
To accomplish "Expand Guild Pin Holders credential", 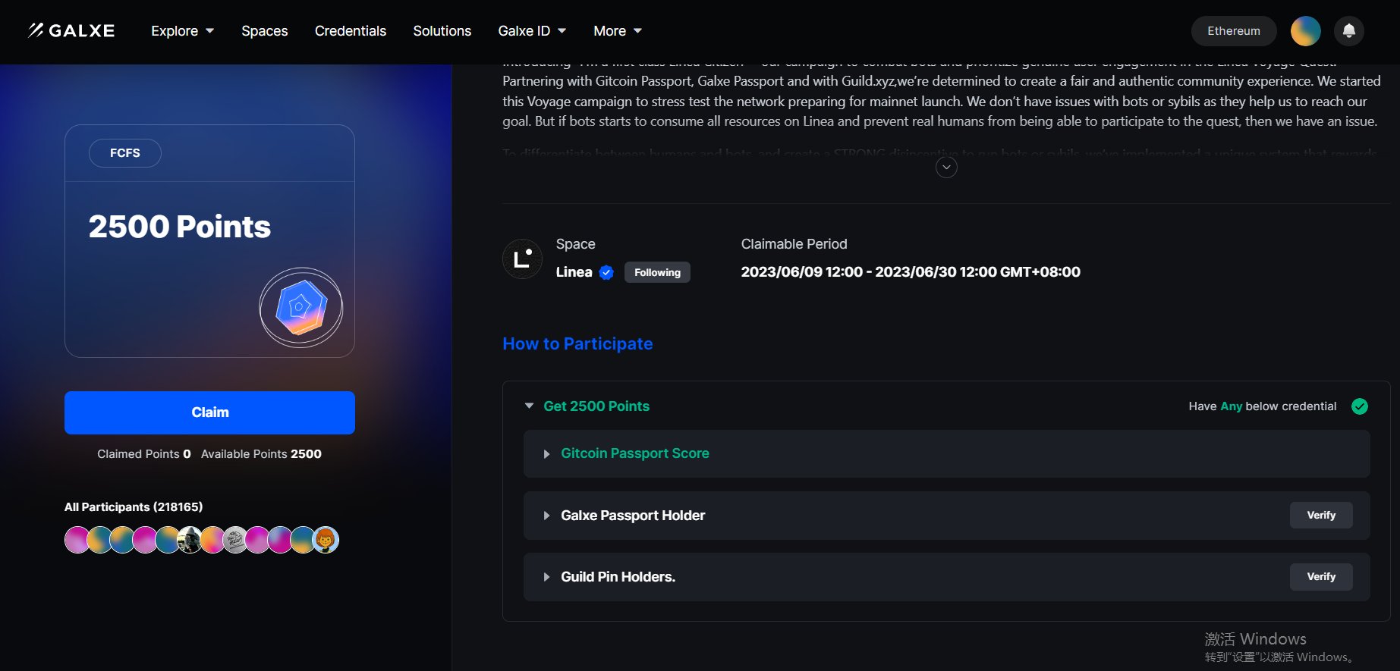I will pos(546,577).
